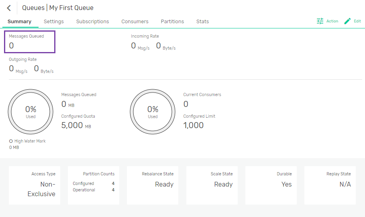Select the Consumers tab
Image resolution: width=365 pixels, height=217 pixels.
pos(135,22)
